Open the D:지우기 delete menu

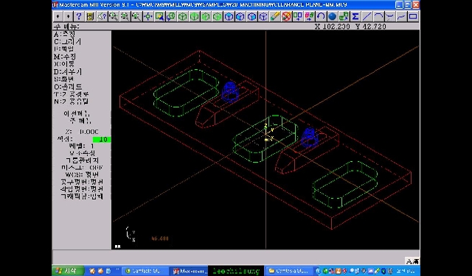(68, 72)
